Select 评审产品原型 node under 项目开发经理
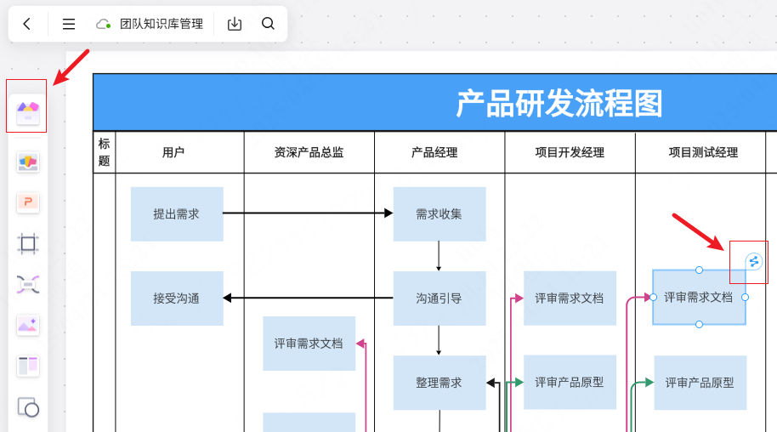This screenshot has height=432, width=777. tap(570, 383)
